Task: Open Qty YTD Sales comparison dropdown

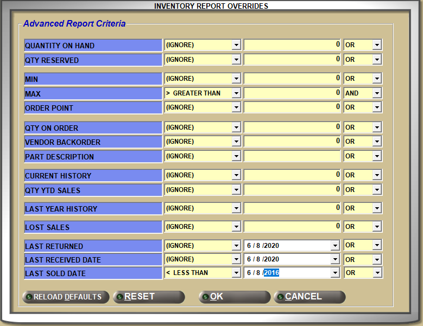Action: 236,190
